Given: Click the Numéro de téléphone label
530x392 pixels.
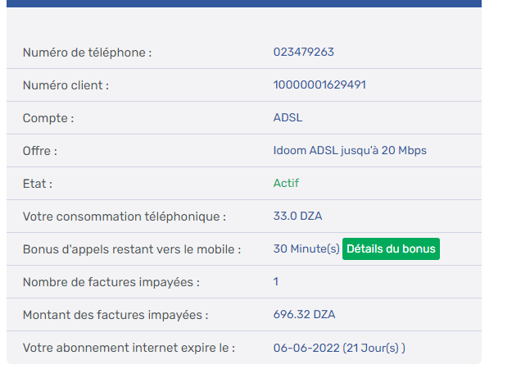Looking at the screenshot, I should (x=87, y=52).
